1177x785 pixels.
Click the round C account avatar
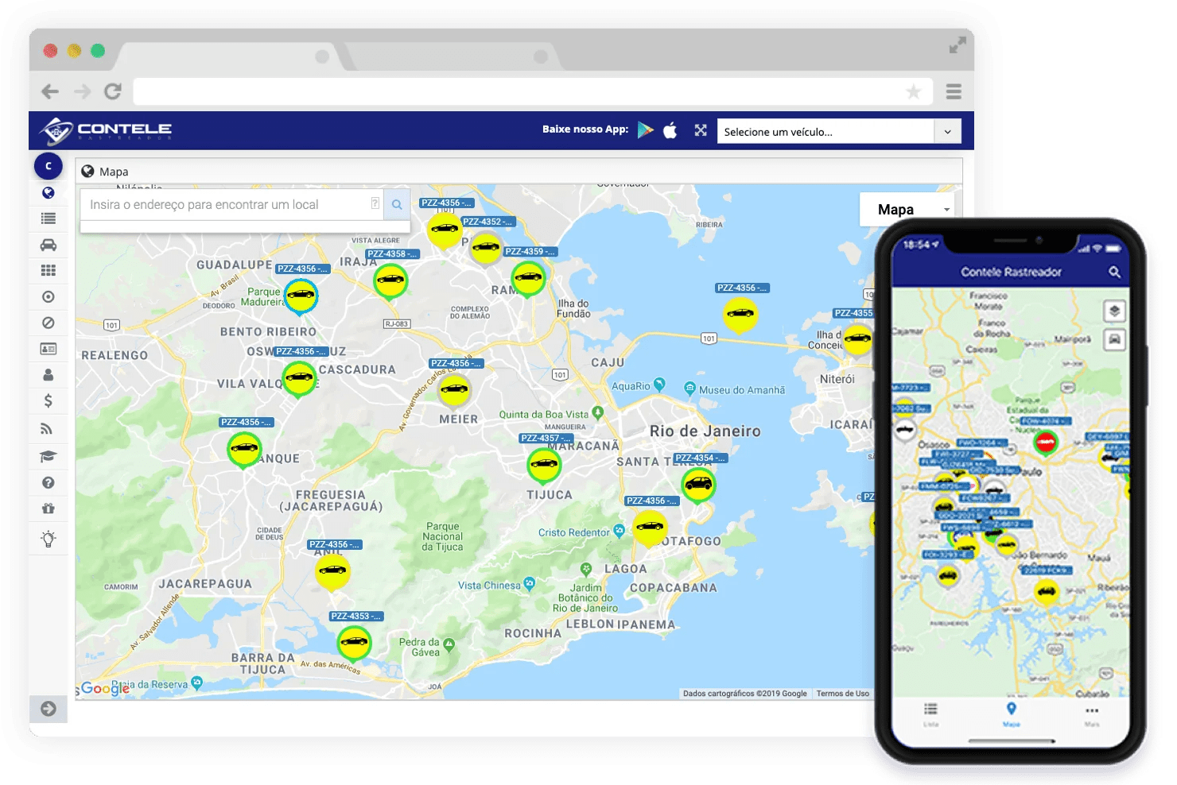pyautogui.click(x=49, y=165)
